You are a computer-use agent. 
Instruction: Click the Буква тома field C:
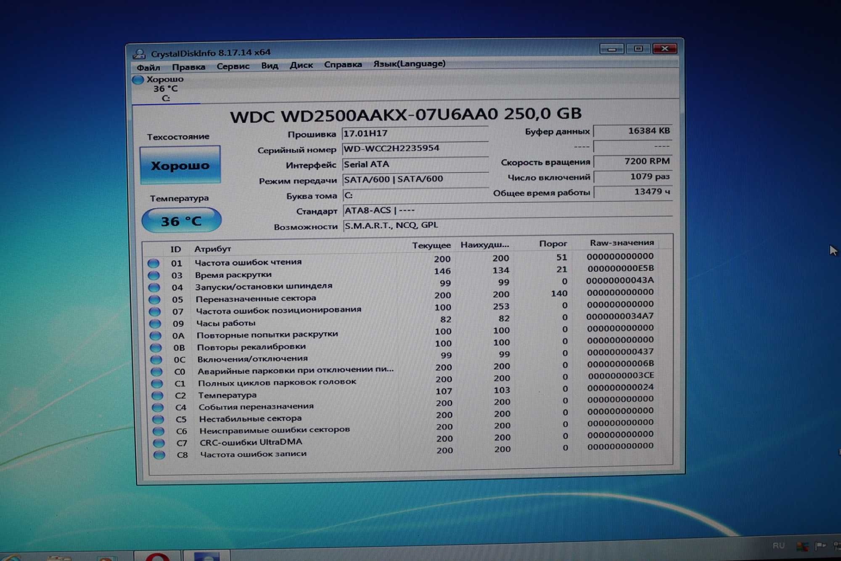(415, 195)
